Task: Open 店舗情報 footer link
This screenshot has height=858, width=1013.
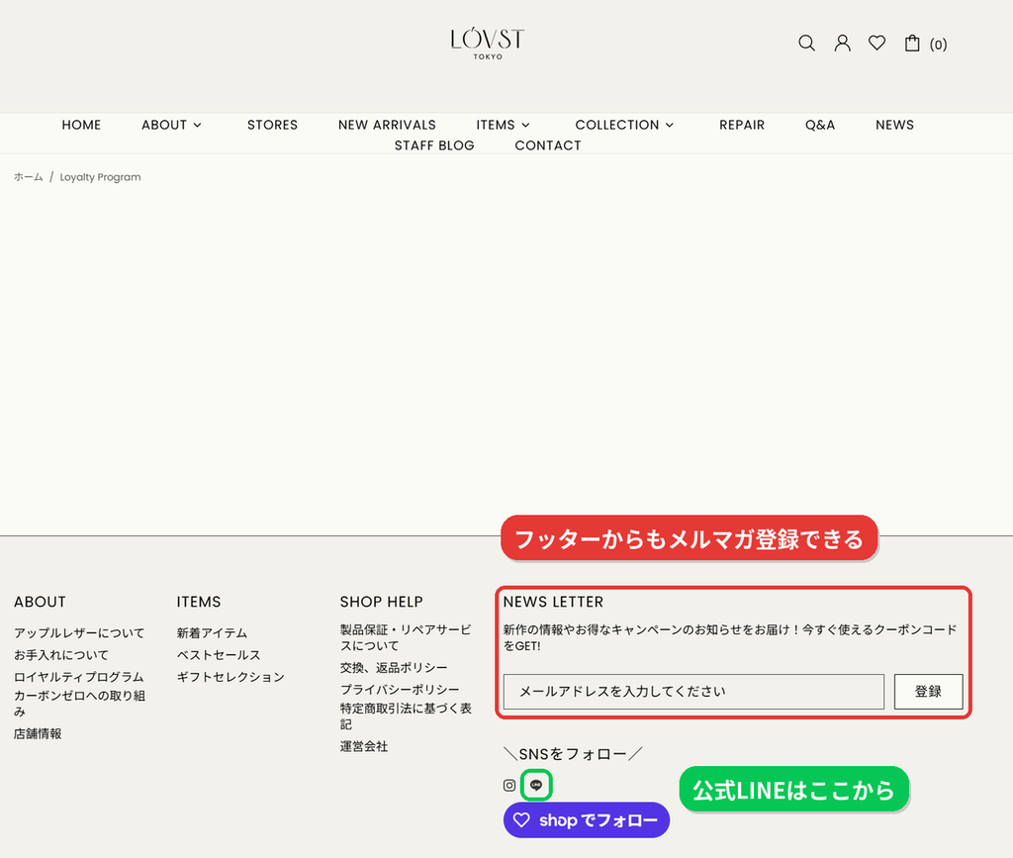Action: click(38, 734)
